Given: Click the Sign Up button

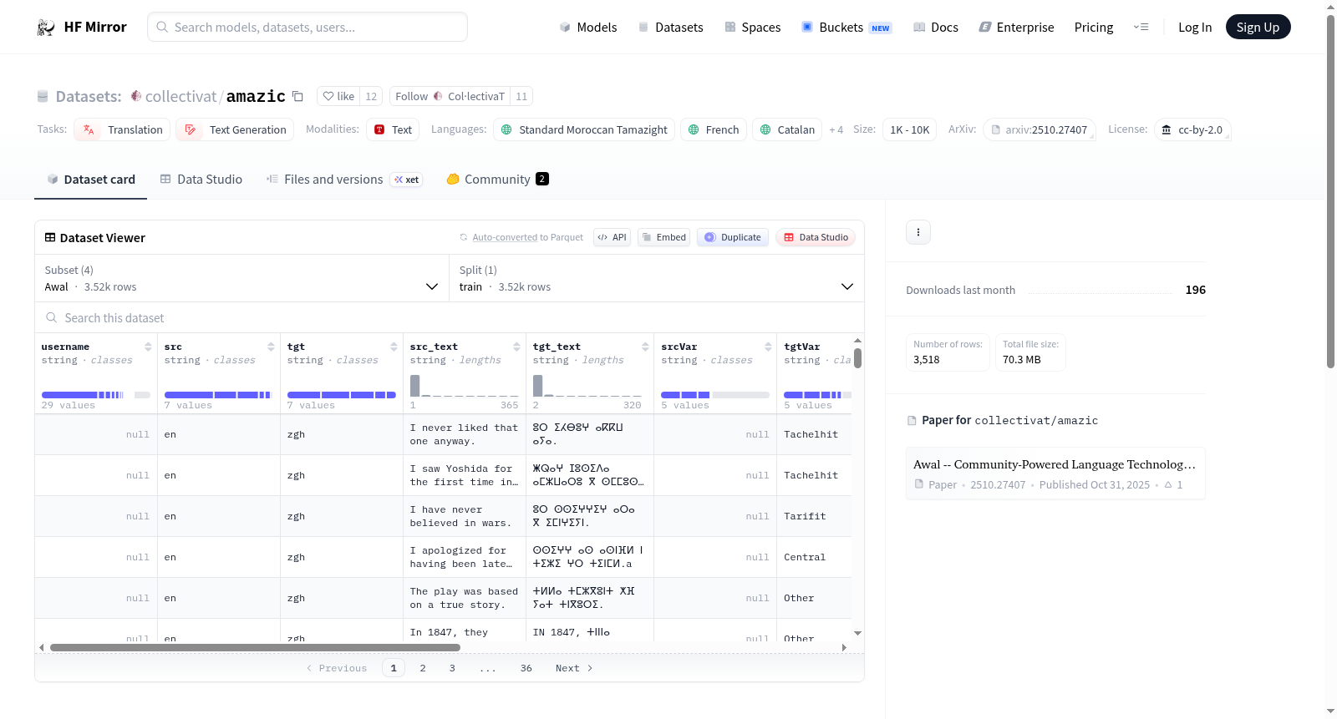Looking at the screenshot, I should (x=1258, y=28).
